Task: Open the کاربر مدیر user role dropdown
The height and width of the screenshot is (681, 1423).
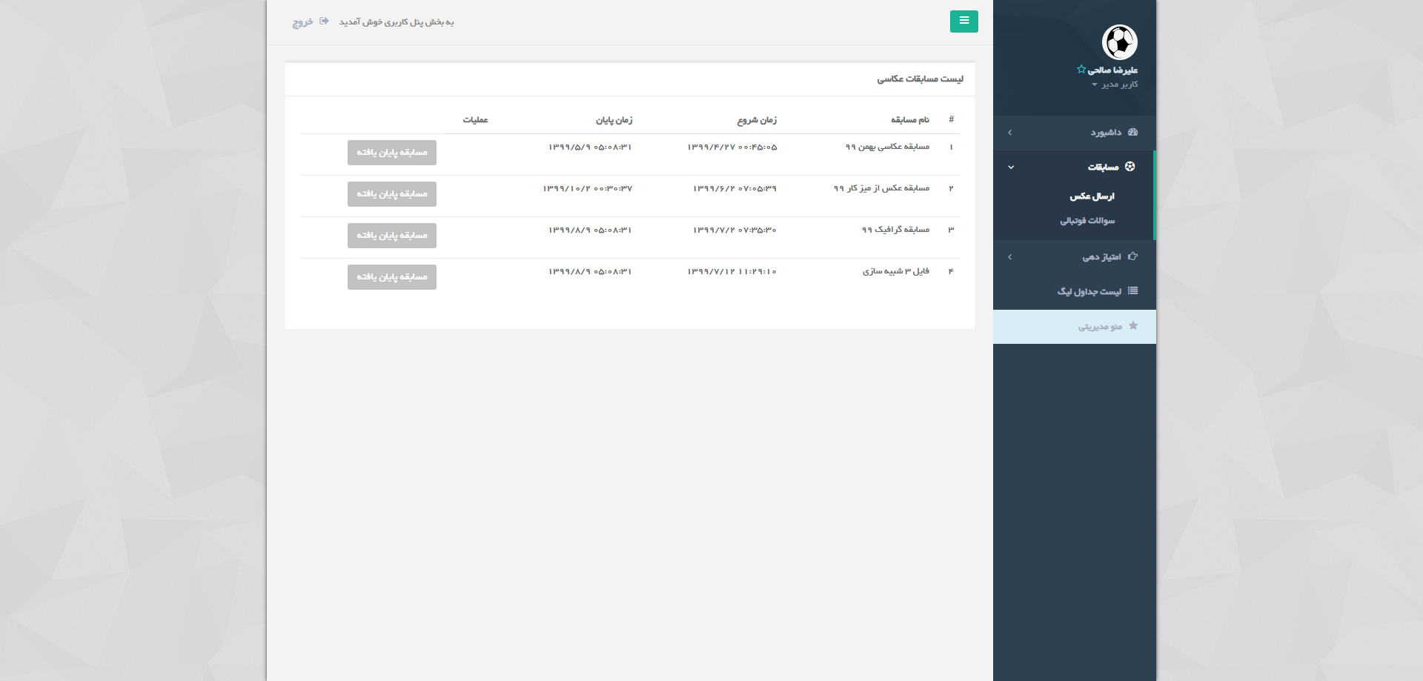Action: tap(1115, 84)
